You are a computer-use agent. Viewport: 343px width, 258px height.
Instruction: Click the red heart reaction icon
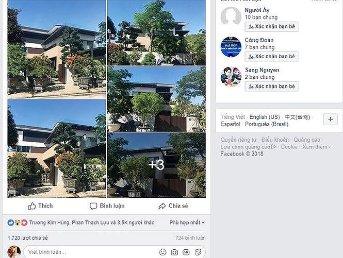(x=24, y=222)
